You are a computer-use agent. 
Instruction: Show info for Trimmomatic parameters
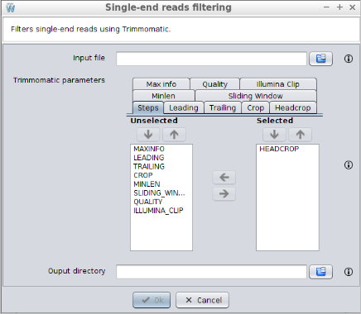point(349,165)
